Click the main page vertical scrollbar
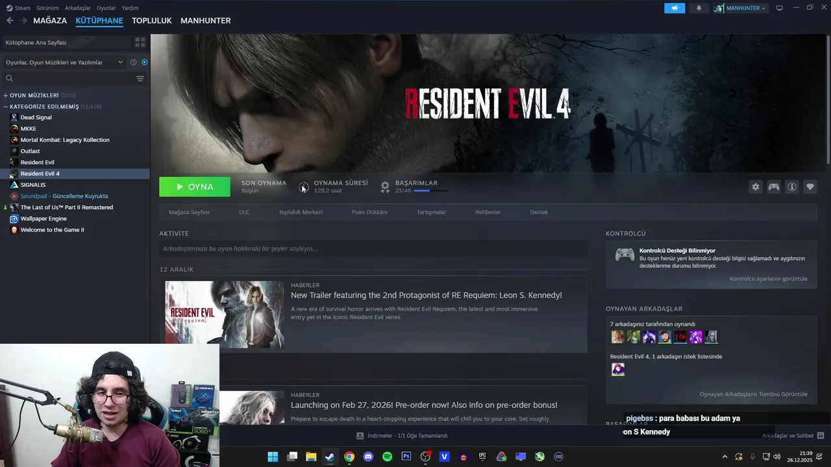 tap(828, 101)
